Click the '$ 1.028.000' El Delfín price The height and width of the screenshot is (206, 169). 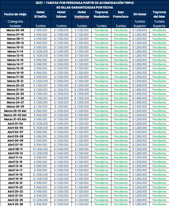coord(40,81)
